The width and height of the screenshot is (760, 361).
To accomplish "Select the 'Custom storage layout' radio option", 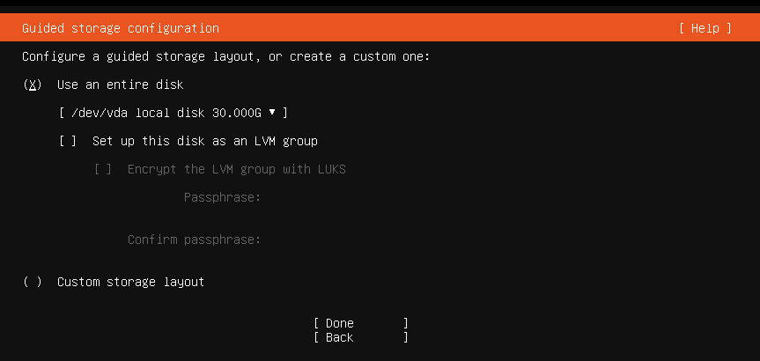I will click(x=33, y=282).
